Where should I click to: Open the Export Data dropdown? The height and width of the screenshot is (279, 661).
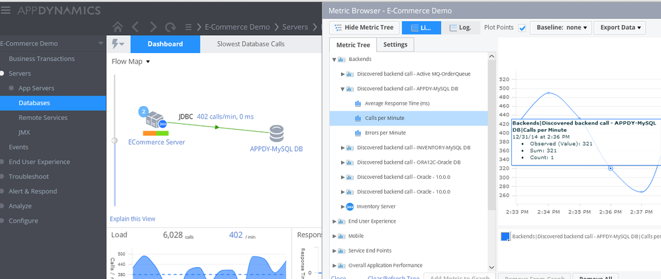tap(619, 28)
